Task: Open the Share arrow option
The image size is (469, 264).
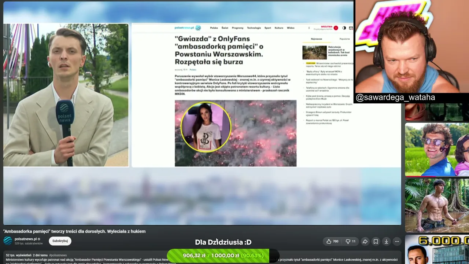Action: point(365,241)
